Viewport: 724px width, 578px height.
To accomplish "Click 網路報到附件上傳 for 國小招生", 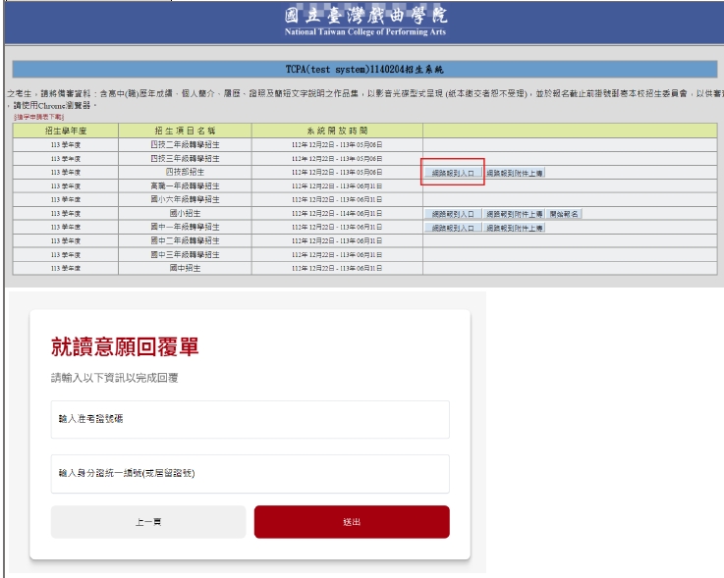I will point(514,213).
